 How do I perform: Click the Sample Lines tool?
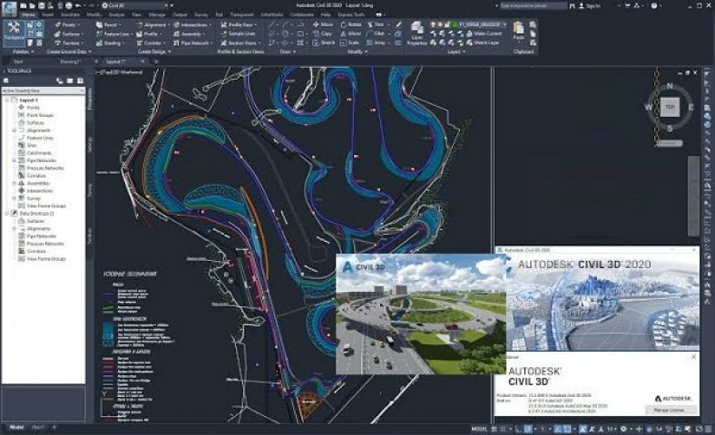pyautogui.click(x=238, y=34)
